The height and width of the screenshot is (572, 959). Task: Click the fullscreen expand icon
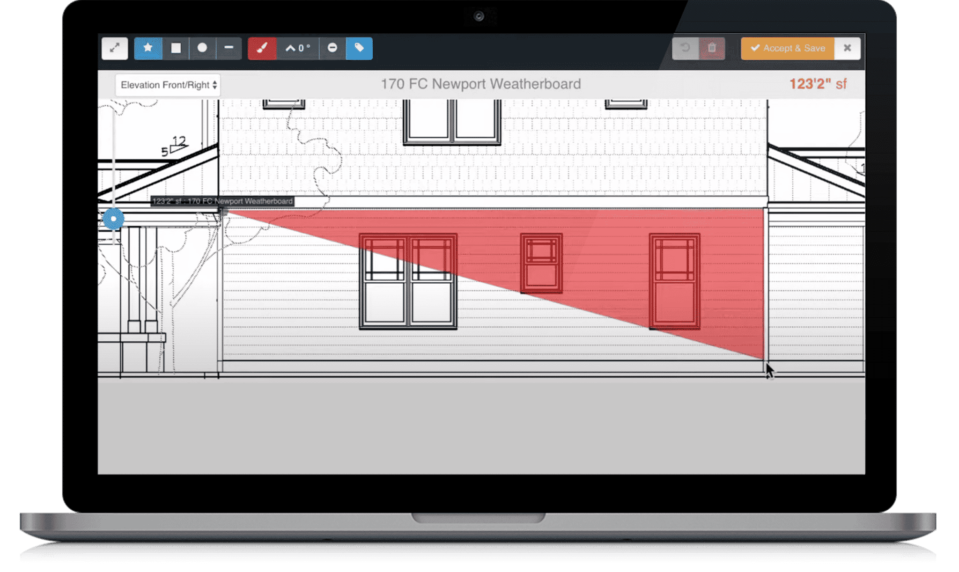115,48
